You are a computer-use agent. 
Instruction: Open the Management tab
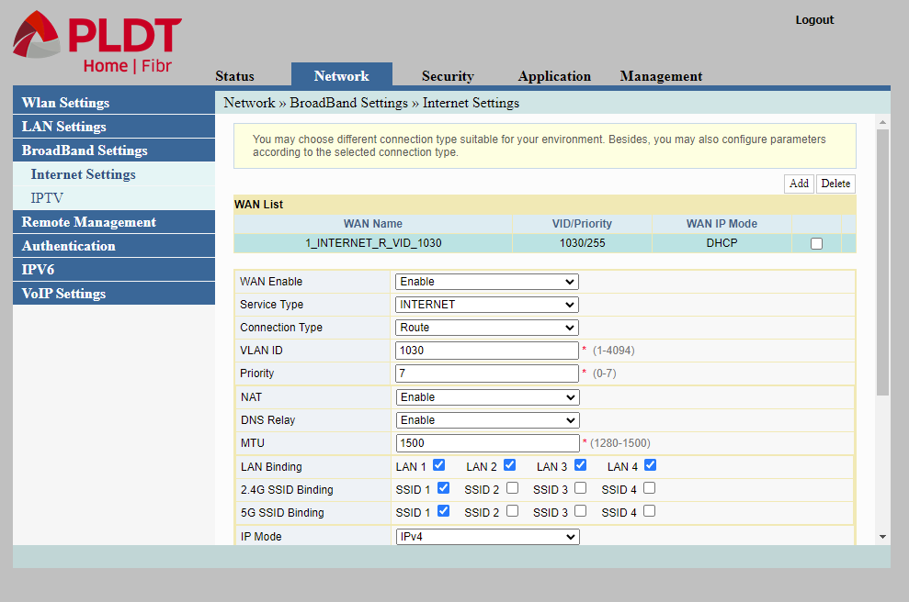pos(661,75)
